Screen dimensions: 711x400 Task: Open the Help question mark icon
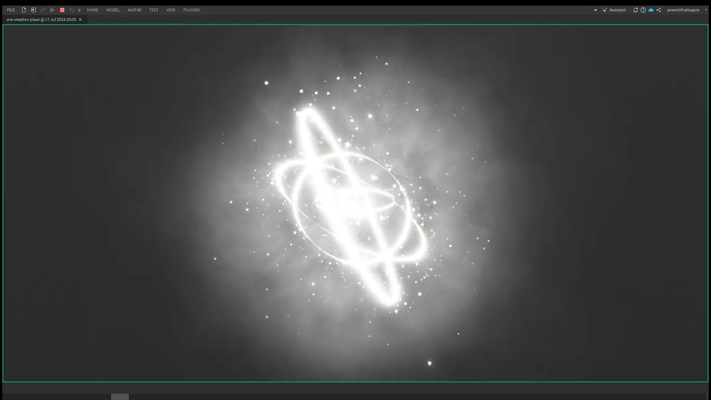click(x=643, y=10)
